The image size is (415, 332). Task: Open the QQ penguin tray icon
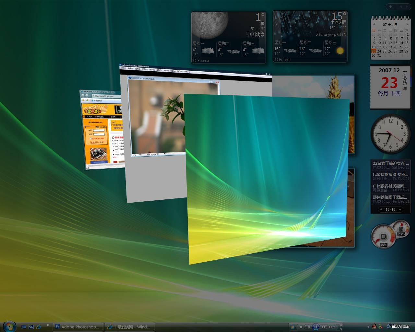[x=374, y=326]
